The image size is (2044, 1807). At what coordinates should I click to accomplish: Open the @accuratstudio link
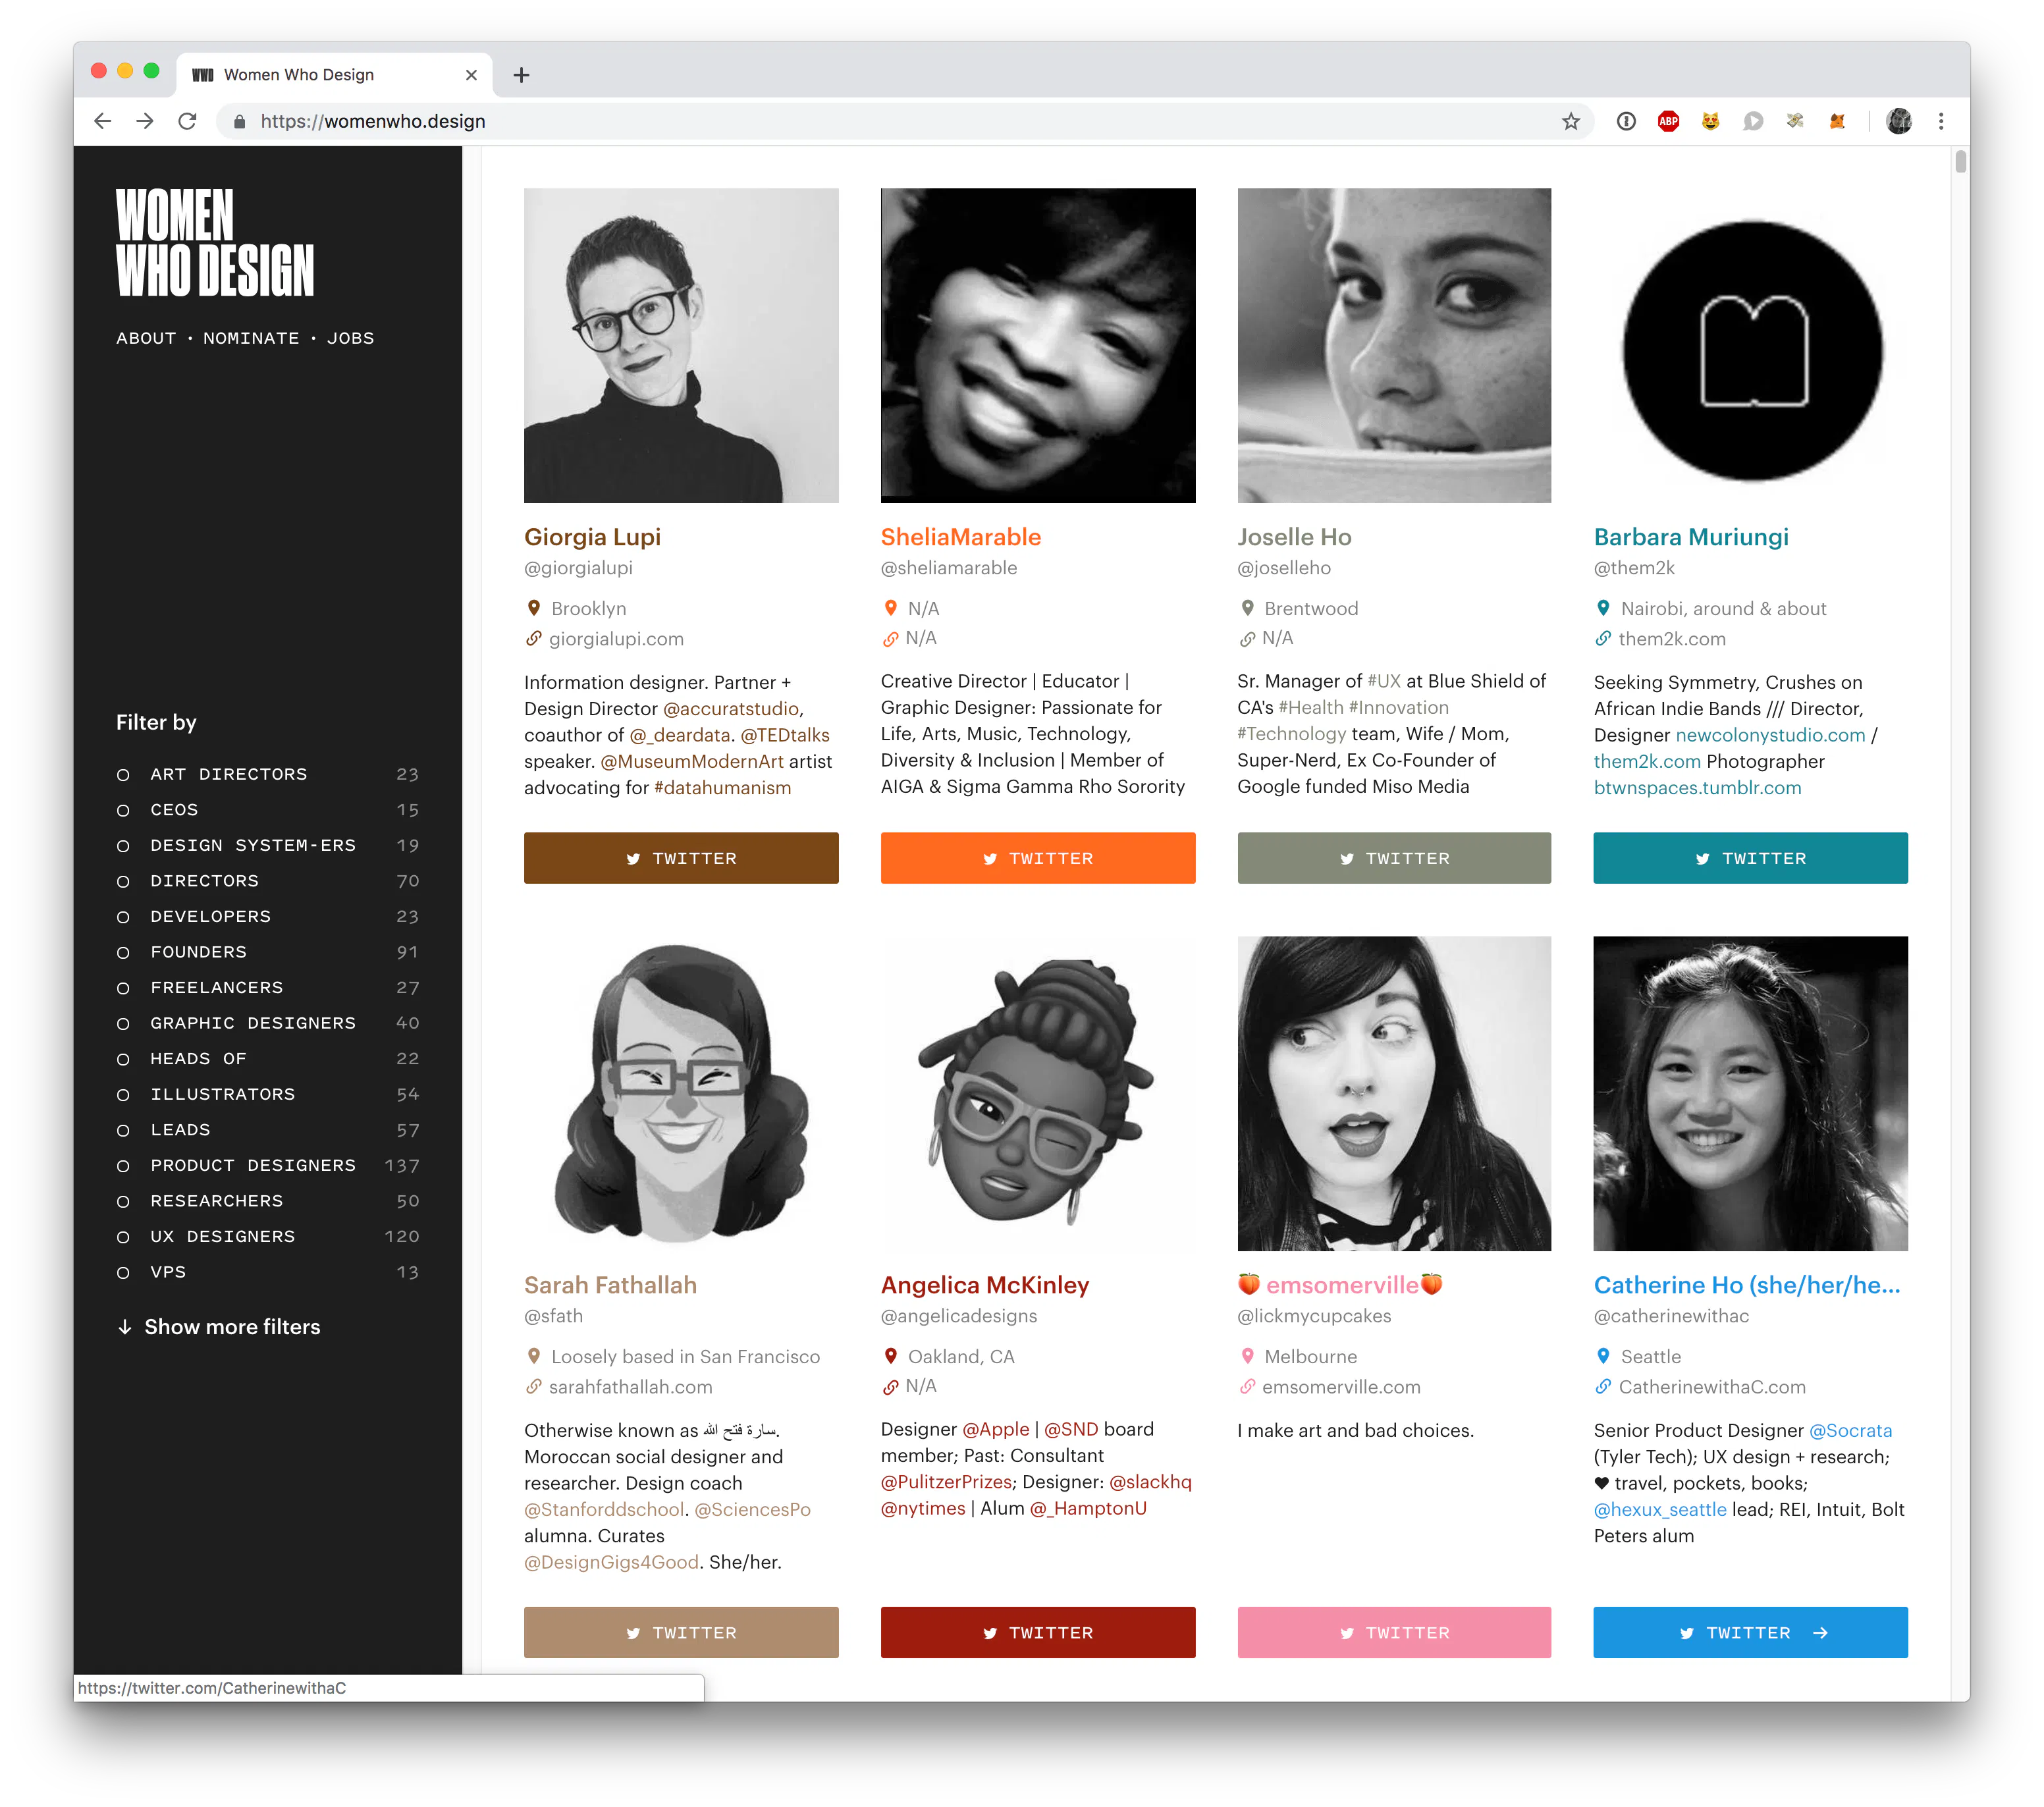(731, 709)
